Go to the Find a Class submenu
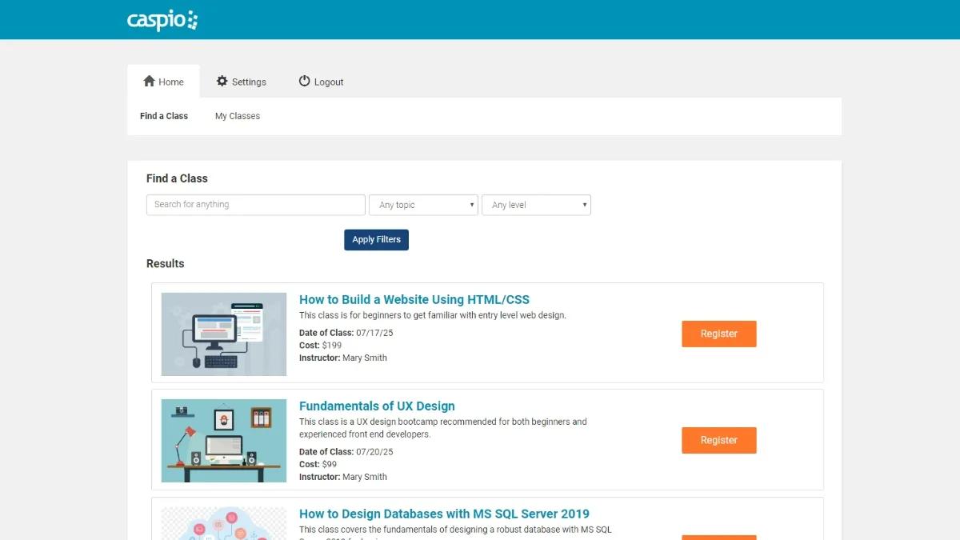This screenshot has height=540, width=960. pyautogui.click(x=164, y=116)
